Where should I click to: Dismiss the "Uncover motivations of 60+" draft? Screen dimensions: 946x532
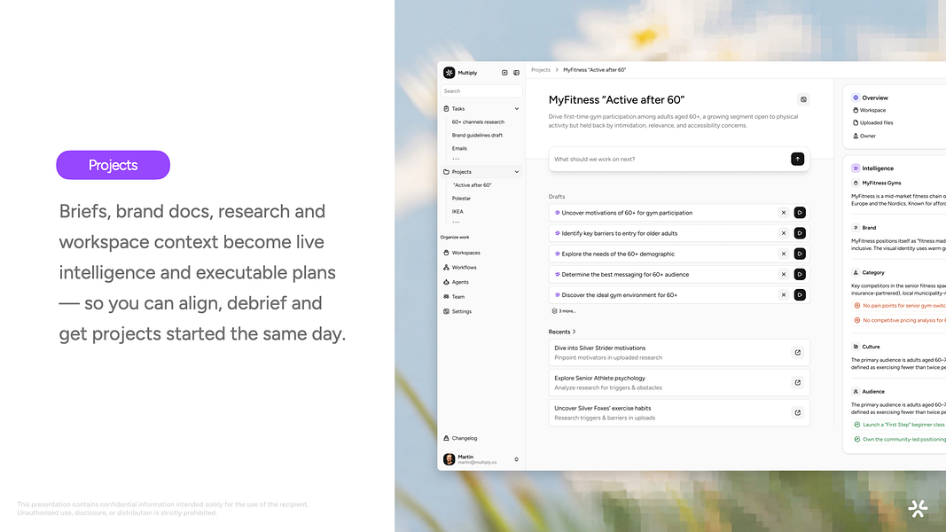pos(784,212)
